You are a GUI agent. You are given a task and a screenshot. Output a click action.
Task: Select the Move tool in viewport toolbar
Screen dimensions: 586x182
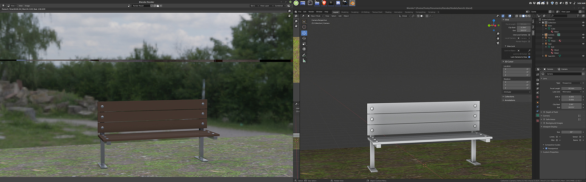click(x=304, y=33)
